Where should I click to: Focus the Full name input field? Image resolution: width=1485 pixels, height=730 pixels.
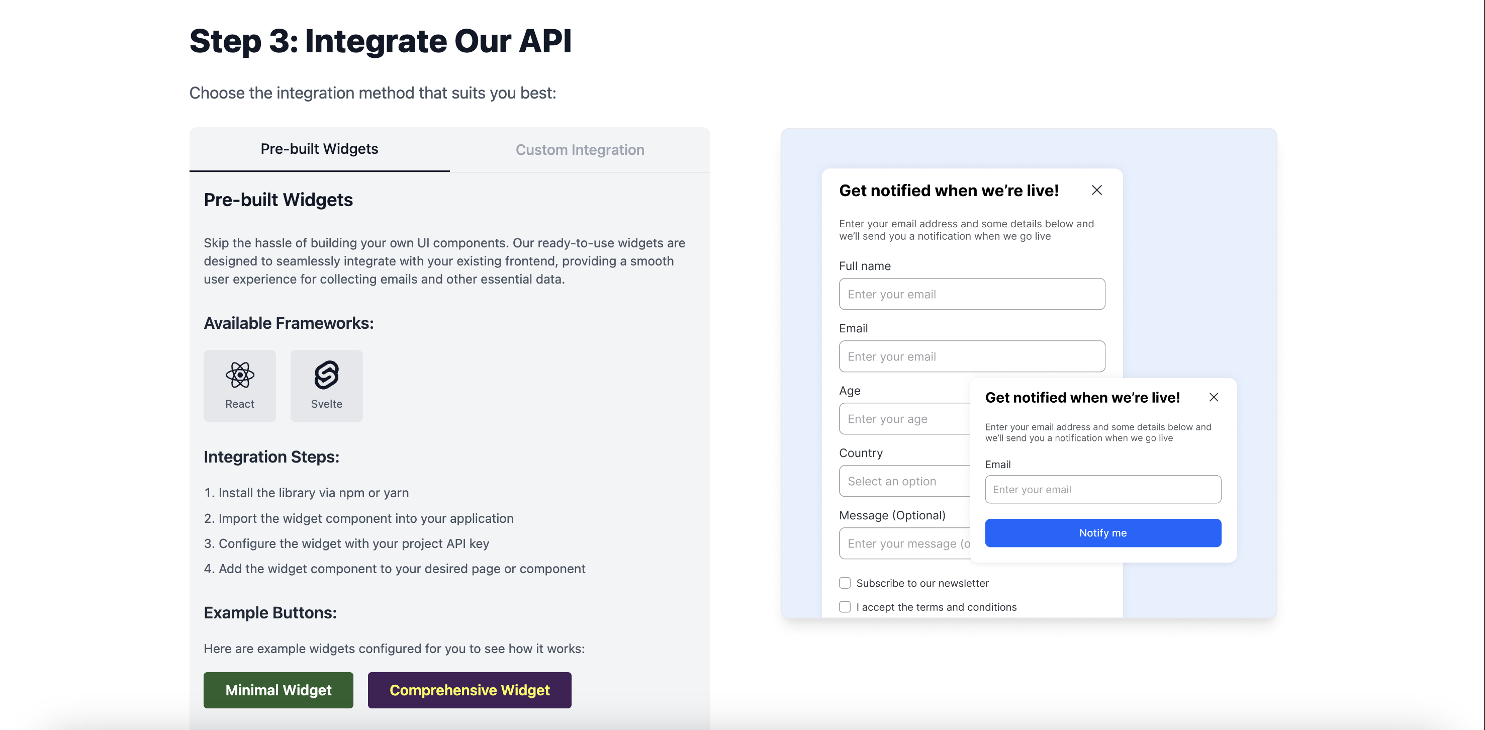tap(972, 294)
